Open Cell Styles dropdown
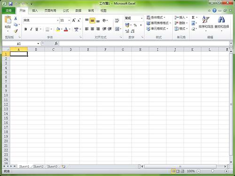The image size is (235, 176). tap(157, 29)
